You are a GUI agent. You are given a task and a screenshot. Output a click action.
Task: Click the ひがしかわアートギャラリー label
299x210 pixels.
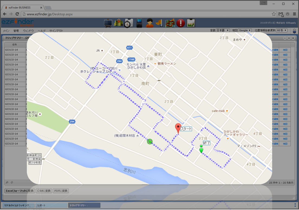click(x=236, y=133)
